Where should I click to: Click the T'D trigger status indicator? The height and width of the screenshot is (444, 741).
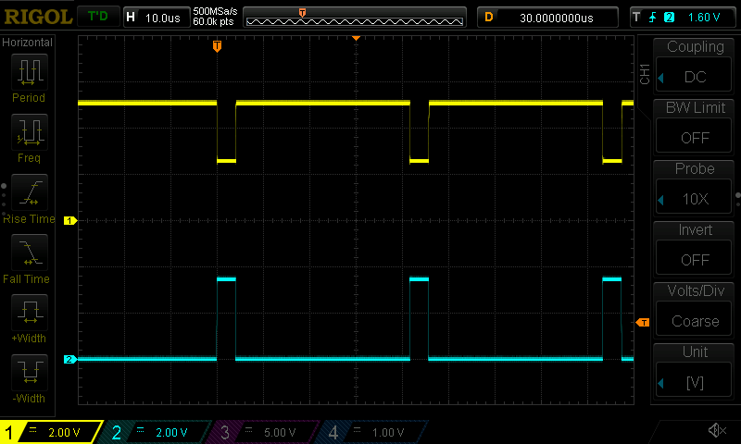pos(98,17)
